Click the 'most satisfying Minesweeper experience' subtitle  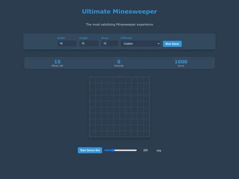[x=119, y=24]
